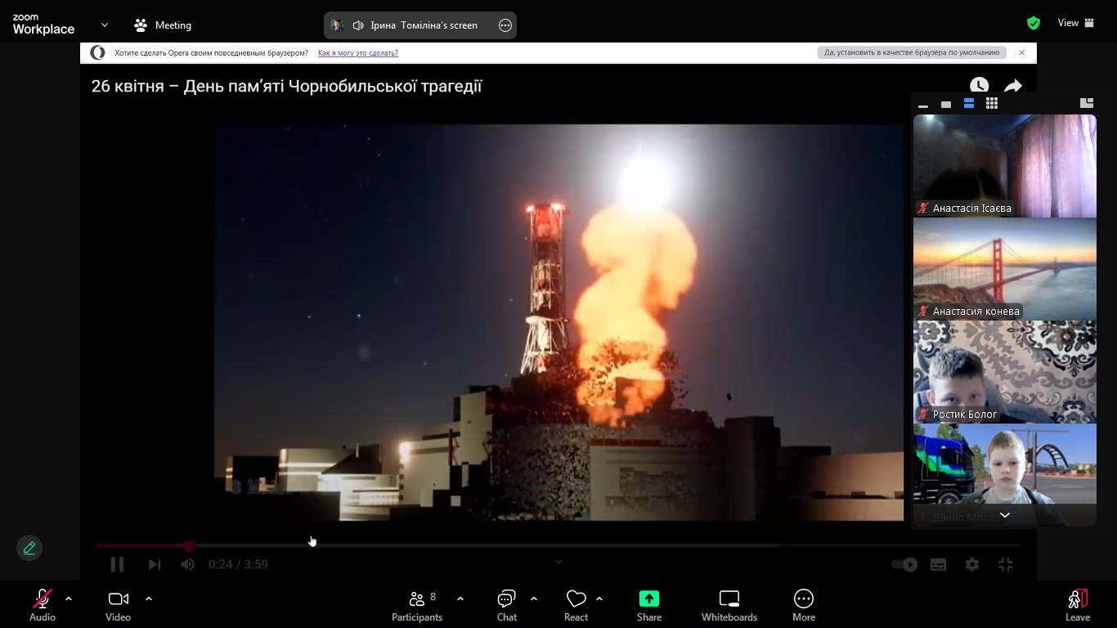Open the Zoom Workplace dropdown arrow
The width and height of the screenshot is (1117, 628).
click(104, 25)
